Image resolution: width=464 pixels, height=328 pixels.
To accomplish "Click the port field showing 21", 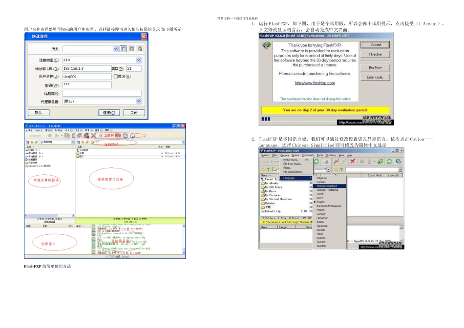I will point(134,69).
